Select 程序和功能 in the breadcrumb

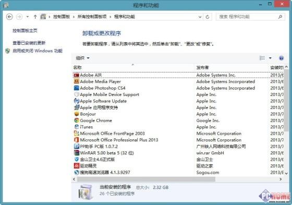click(125, 17)
